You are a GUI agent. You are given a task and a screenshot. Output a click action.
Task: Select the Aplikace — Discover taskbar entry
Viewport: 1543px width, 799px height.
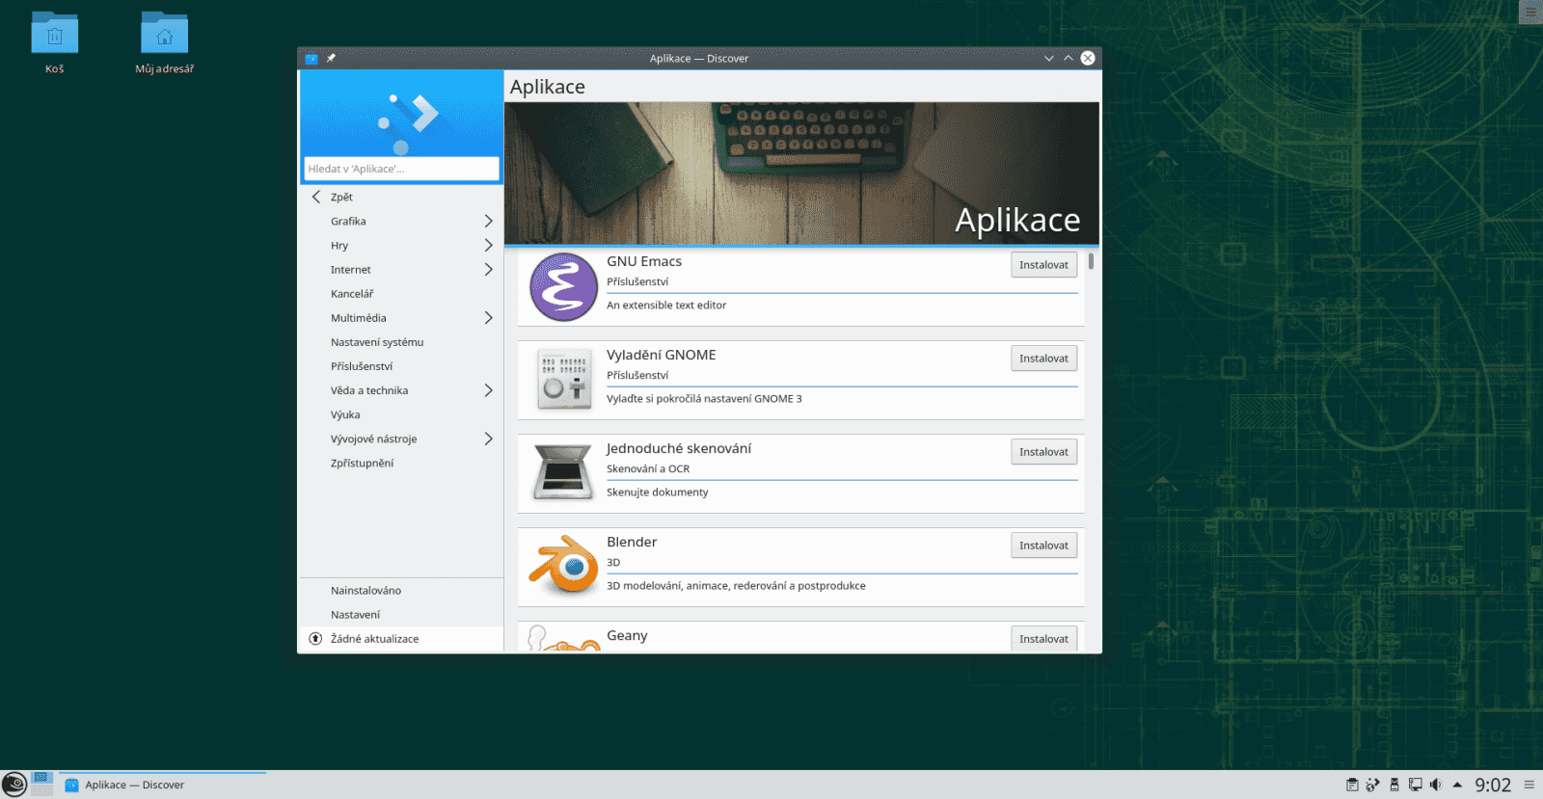point(162,785)
